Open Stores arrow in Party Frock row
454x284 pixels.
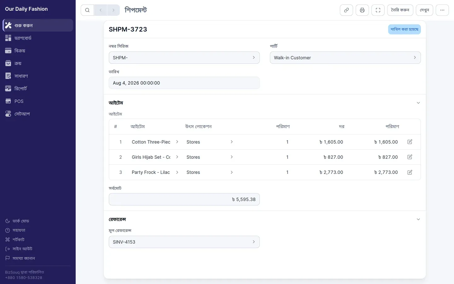click(x=232, y=172)
